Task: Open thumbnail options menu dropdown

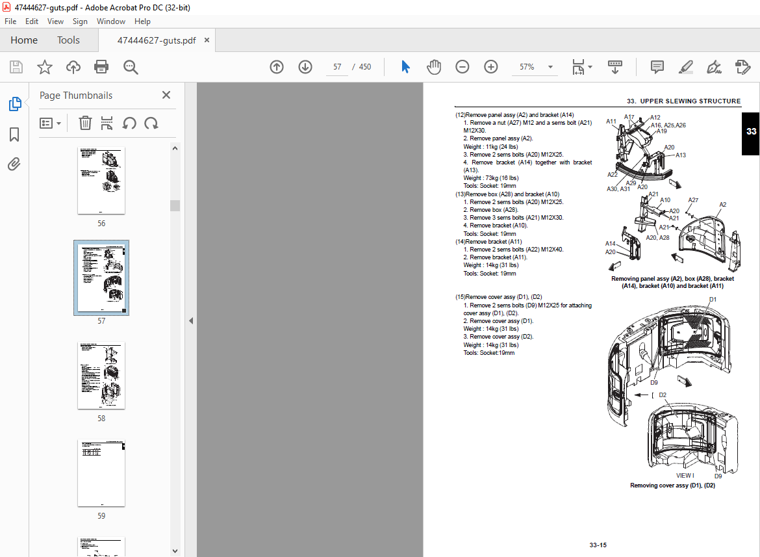Action: click(x=51, y=123)
